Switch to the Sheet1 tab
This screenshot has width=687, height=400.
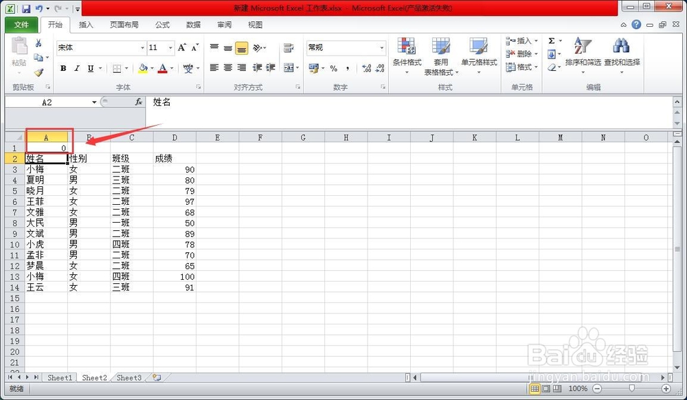tap(60, 377)
